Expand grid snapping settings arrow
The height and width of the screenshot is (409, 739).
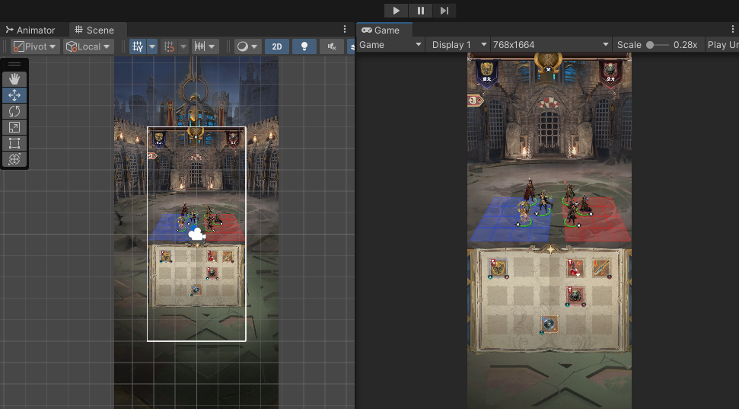click(x=183, y=46)
